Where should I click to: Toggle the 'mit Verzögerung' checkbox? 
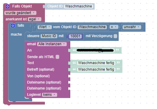point(115,36)
